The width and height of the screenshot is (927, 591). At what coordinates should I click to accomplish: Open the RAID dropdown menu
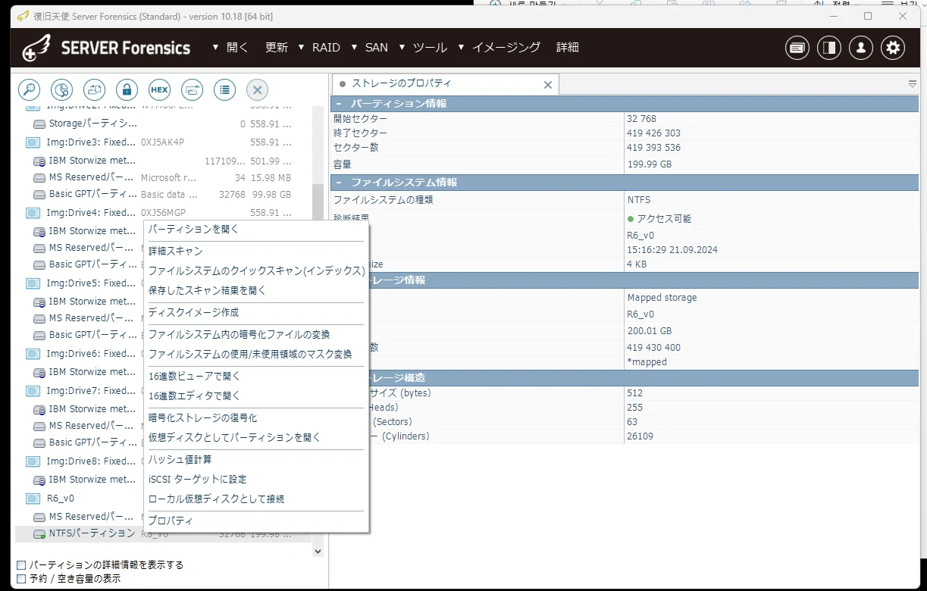tap(319, 47)
